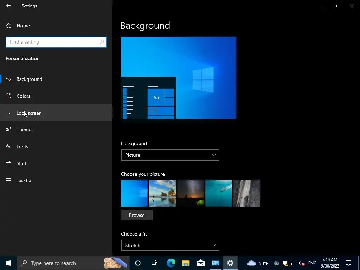Open the Windows Start menu

pyautogui.click(x=8, y=263)
